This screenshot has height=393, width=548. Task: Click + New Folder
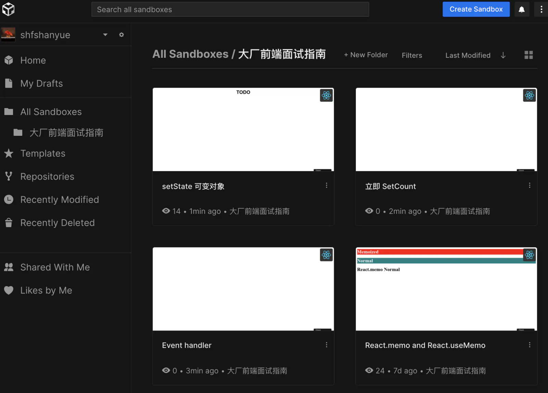coord(366,55)
